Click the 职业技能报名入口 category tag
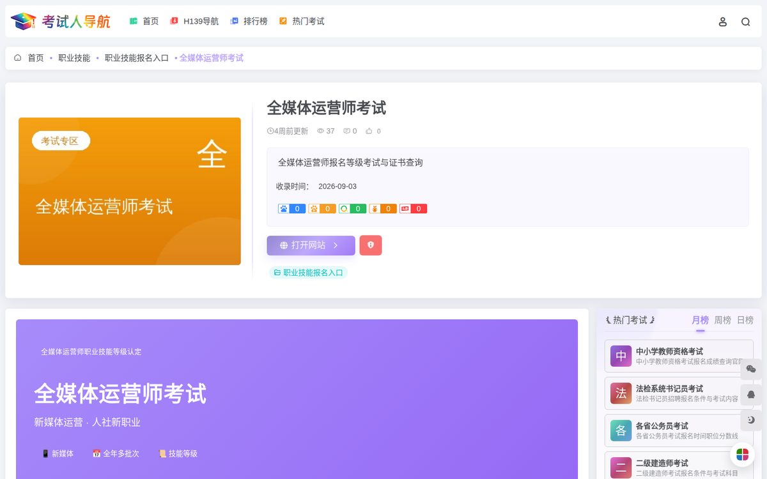 click(x=308, y=273)
